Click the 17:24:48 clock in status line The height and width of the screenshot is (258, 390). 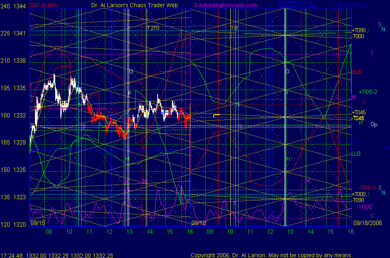pyautogui.click(x=12, y=255)
